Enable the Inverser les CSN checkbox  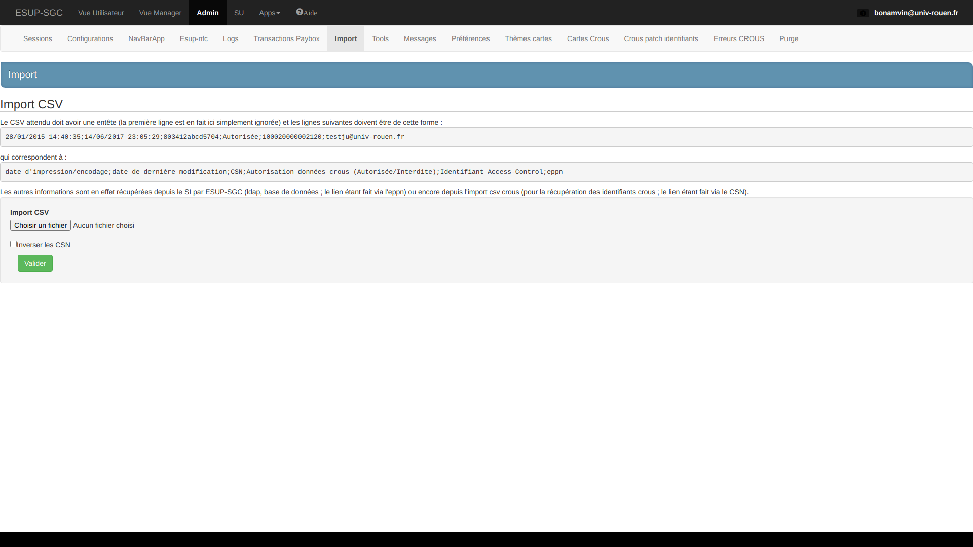click(x=14, y=244)
